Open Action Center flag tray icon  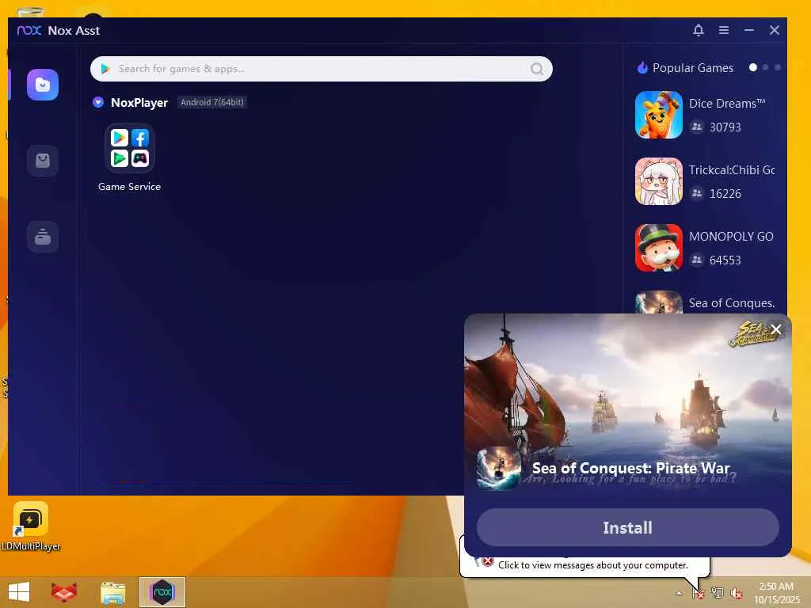click(699, 593)
